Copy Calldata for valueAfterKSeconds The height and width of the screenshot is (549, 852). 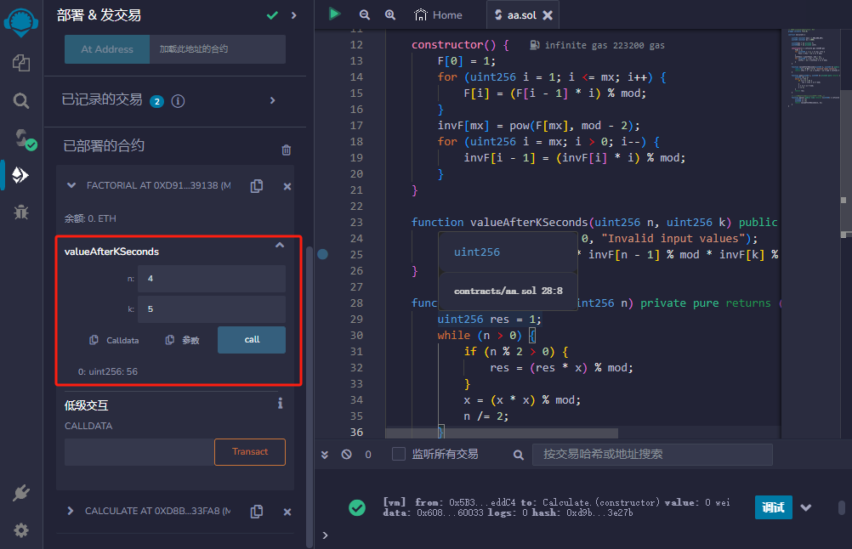tap(94, 340)
